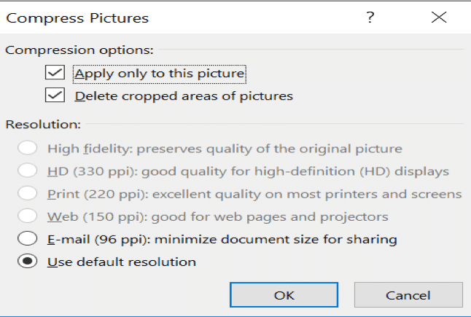The height and width of the screenshot is (317, 471).
Task: Select the Web (150 ppi) radio button
Action: pyautogui.click(x=27, y=216)
